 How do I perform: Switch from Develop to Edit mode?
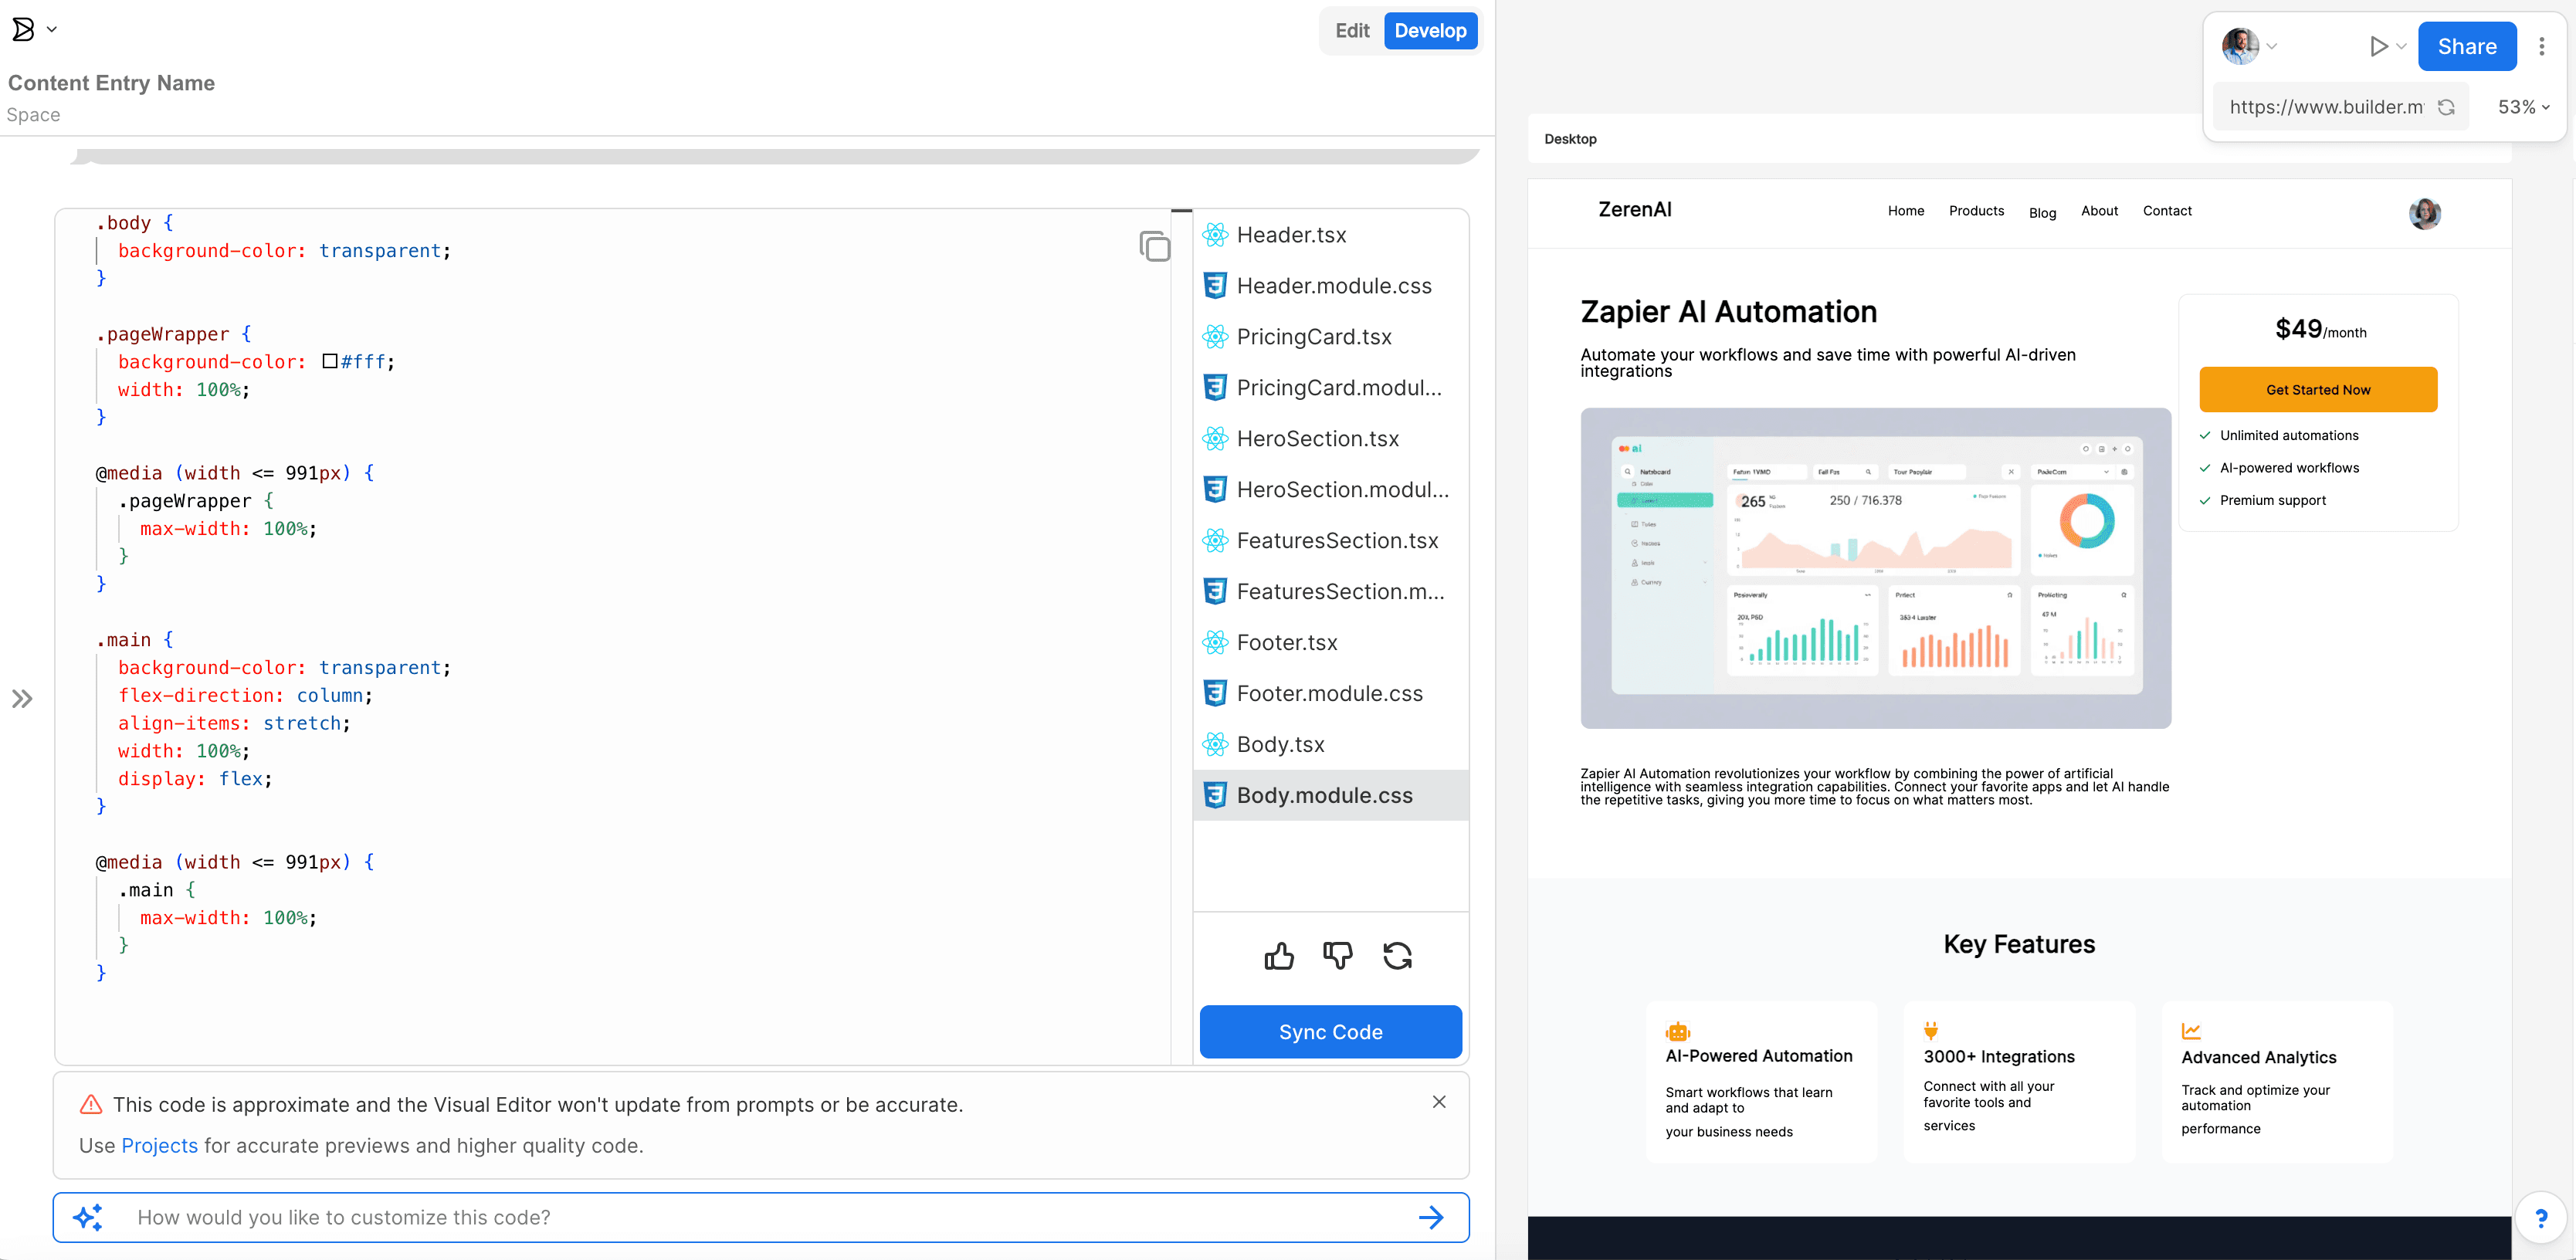(1351, 30)
